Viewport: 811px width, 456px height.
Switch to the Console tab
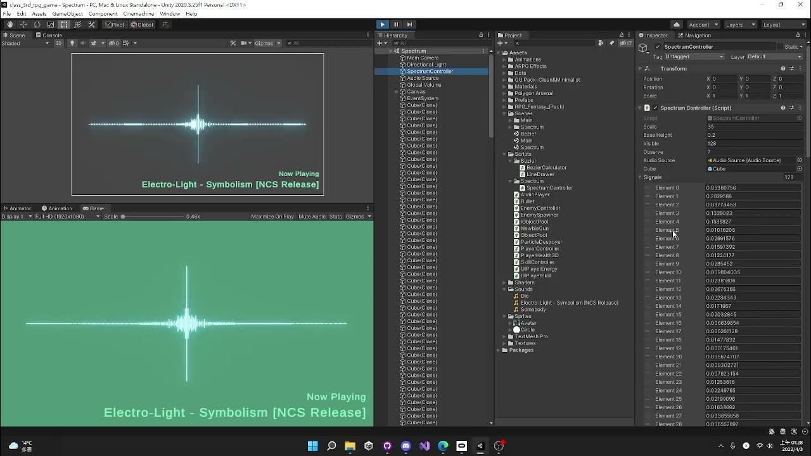[x=48, y=35]
